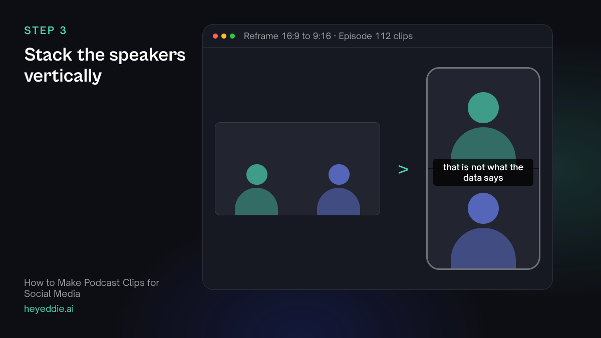Select the 16:9 landscape preview frame
Screen dimensions: 601x338
click(297, 169)
